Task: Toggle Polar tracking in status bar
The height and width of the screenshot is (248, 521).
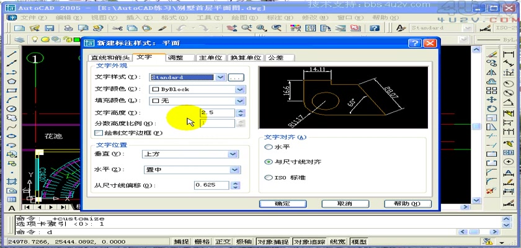Action: tap(244, 242)
